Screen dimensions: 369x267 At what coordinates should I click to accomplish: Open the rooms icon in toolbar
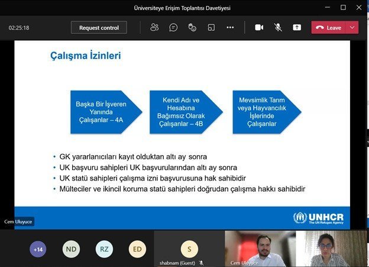[x=211, y=27]
